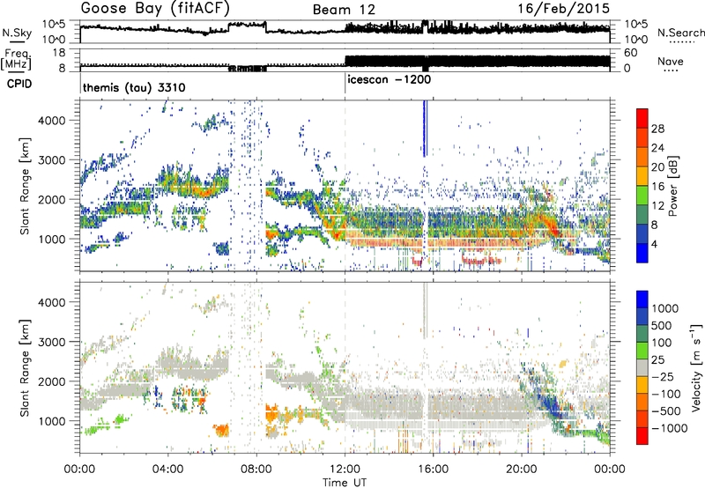
Task: Pick the 8 dB tick on Power colorbar
Action: click(x=655, y=225)
